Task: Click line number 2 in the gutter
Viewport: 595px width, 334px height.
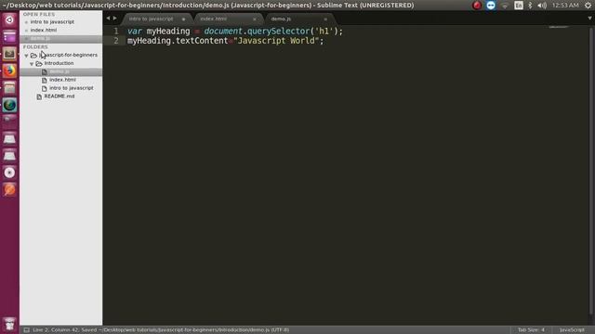Action: (116, 41)
